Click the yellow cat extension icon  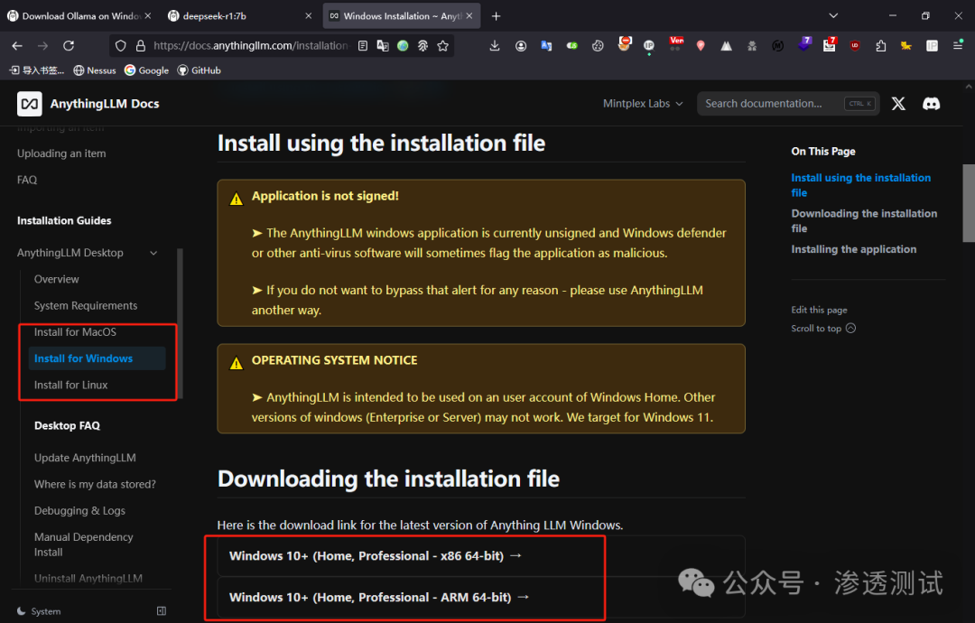point(906,45)
